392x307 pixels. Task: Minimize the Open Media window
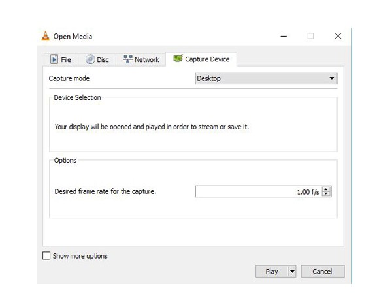tap(283, 37)
